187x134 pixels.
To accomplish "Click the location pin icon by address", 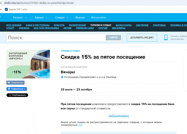I will (x=62, y=77).
